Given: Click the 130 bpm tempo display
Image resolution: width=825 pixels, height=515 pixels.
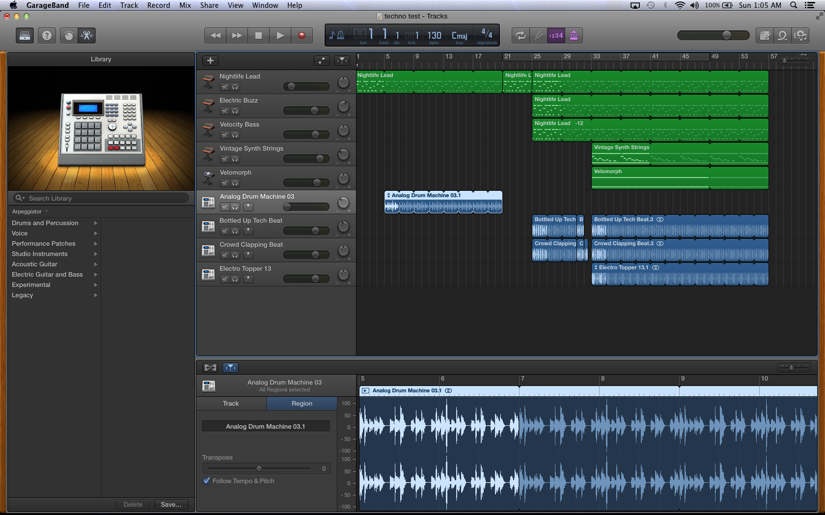Looking at the screenshot, I should click(434, 35).
